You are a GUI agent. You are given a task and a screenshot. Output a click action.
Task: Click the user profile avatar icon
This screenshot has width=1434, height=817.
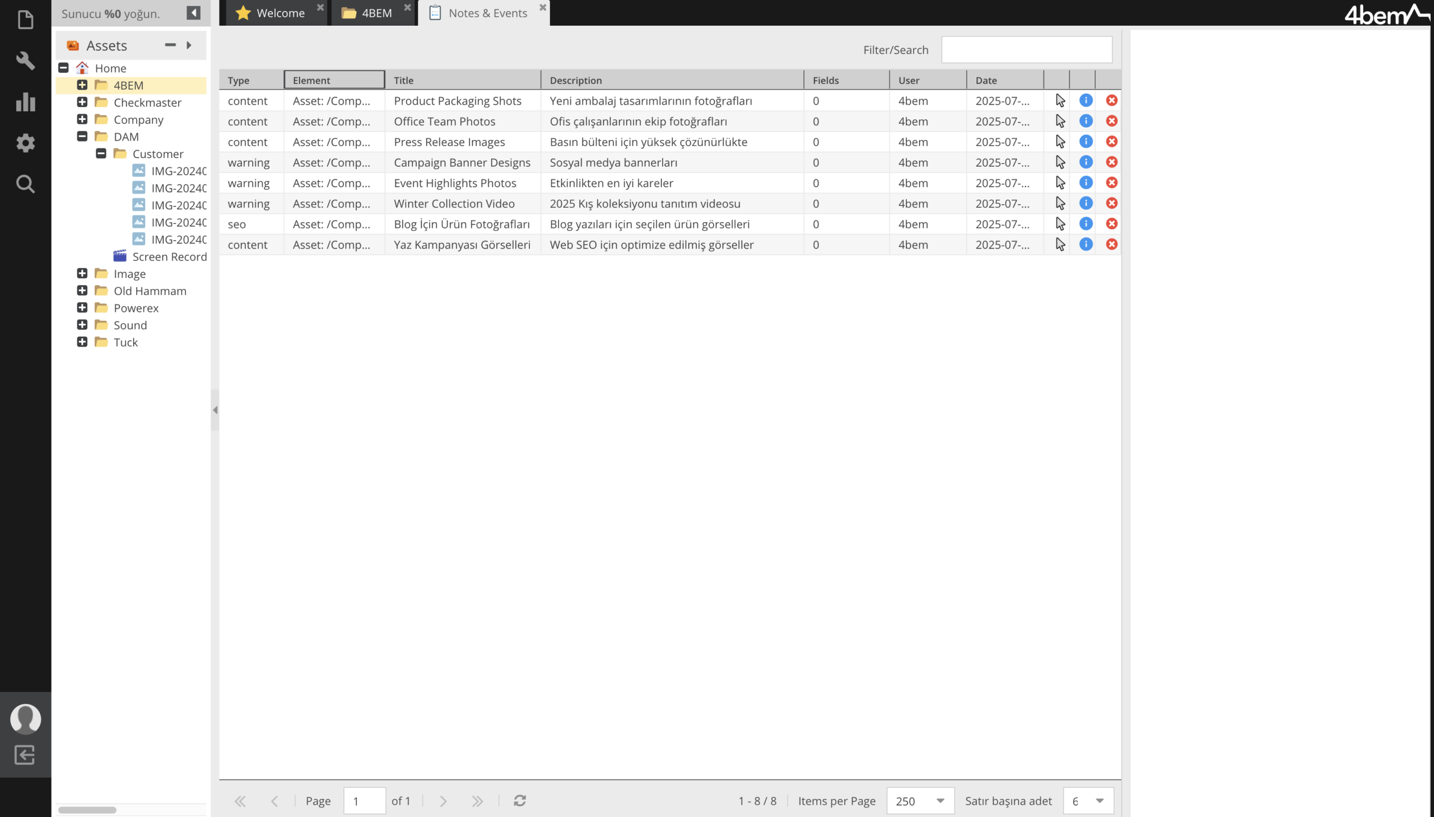pyautogui.click(x=25, y=718)
